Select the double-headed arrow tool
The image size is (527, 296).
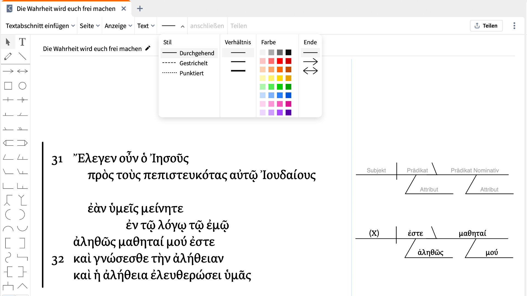tap(22, 71)
